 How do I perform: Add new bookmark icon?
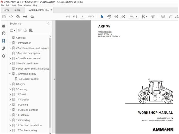(x=25, y=31)
